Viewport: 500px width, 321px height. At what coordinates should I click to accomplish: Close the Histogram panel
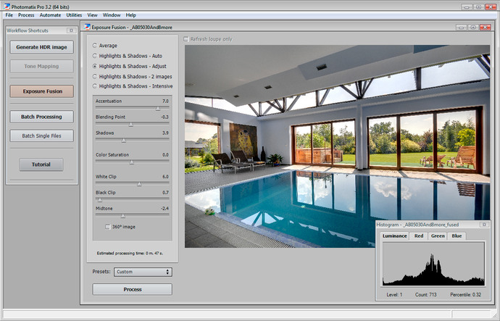point(484,225)
